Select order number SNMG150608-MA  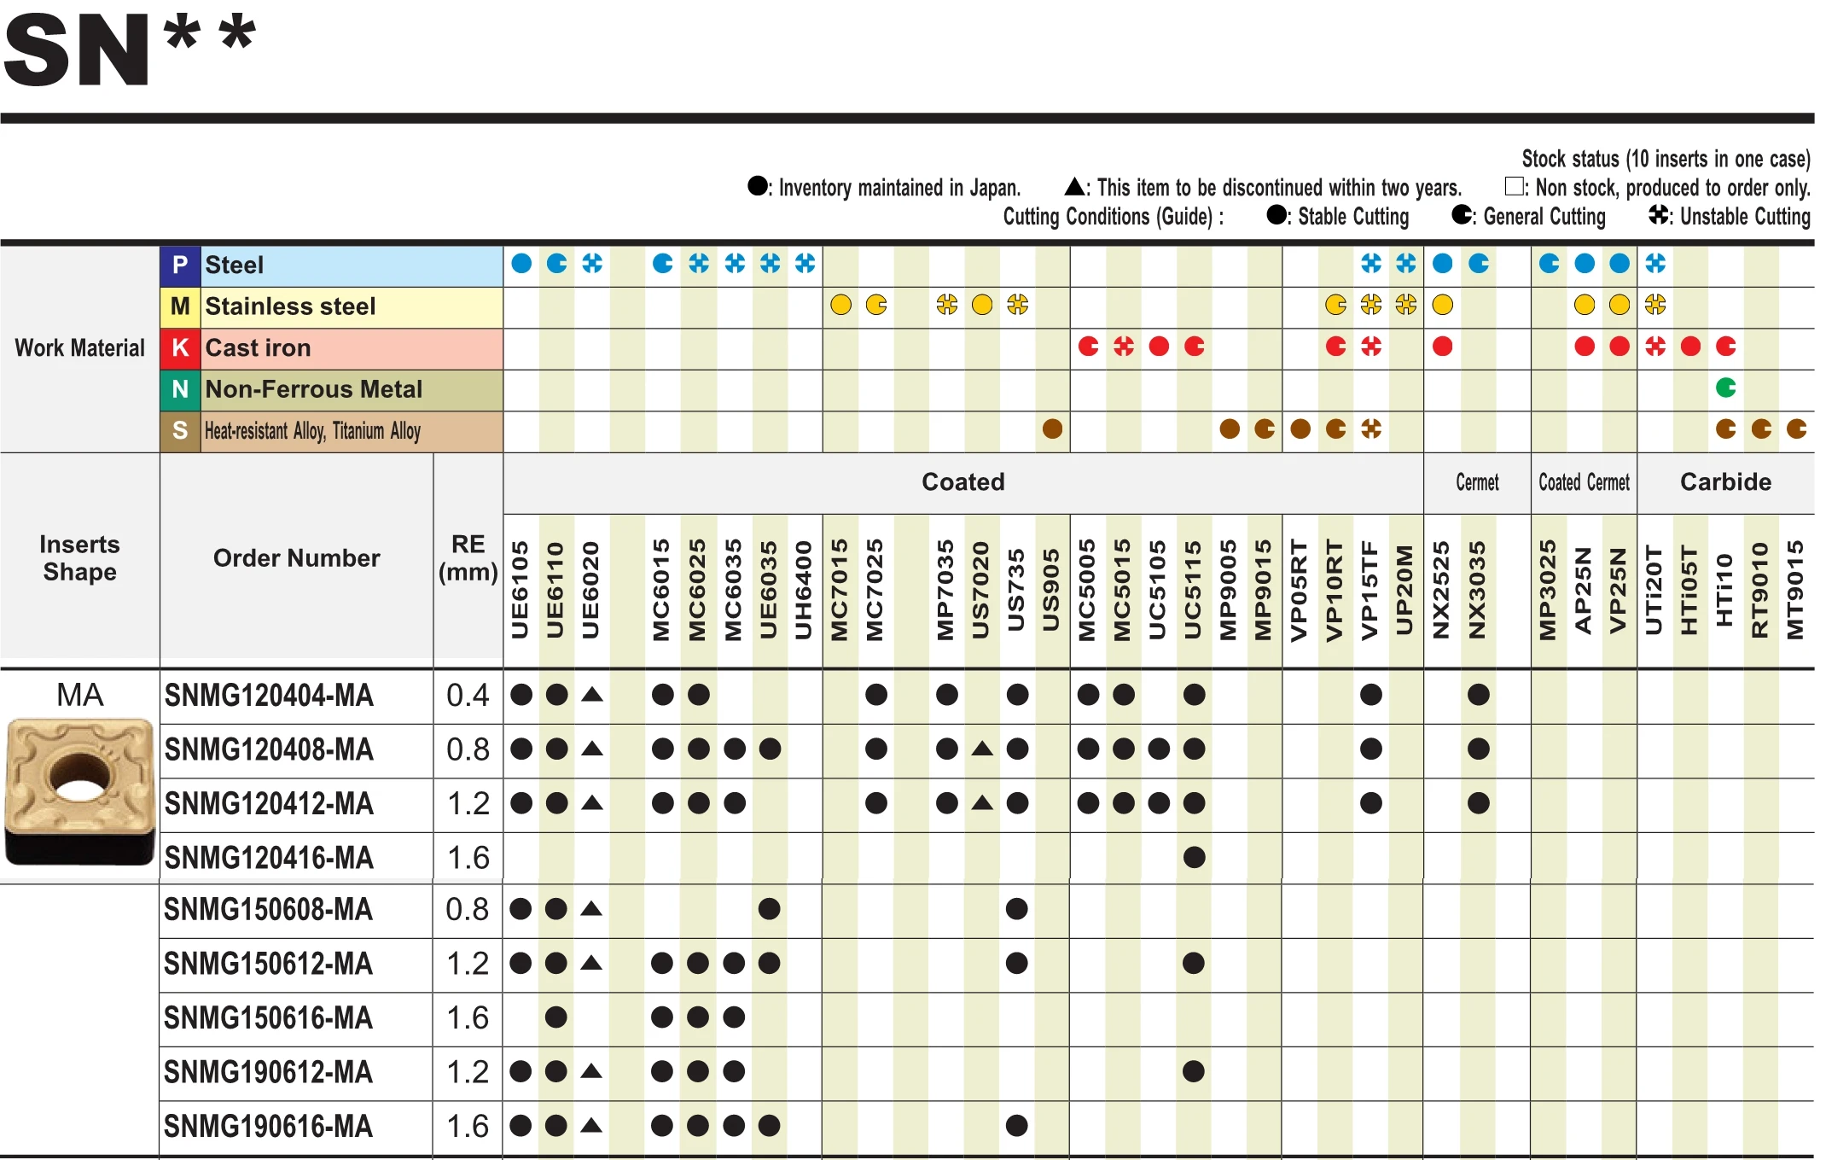[269, 910]
